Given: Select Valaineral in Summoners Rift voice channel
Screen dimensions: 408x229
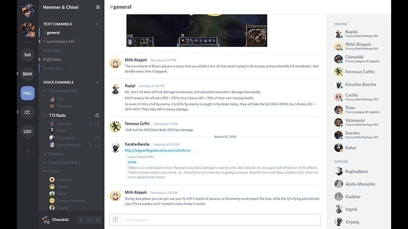Looking at the screenshot, I should click(x=61, y=106).
